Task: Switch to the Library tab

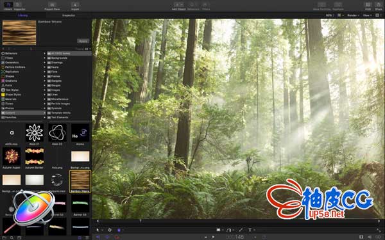Action: click(23, 15)
